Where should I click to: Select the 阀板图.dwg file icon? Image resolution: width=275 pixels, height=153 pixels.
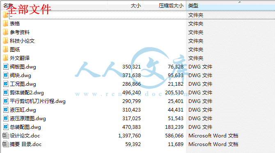(x=6, y=66)
